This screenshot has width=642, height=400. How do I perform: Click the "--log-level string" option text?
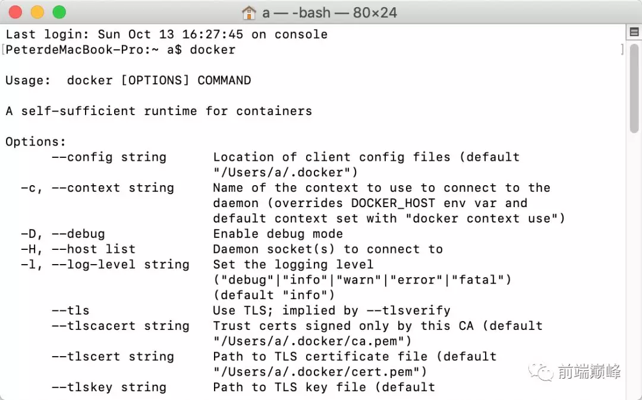[x=120, y=265]
